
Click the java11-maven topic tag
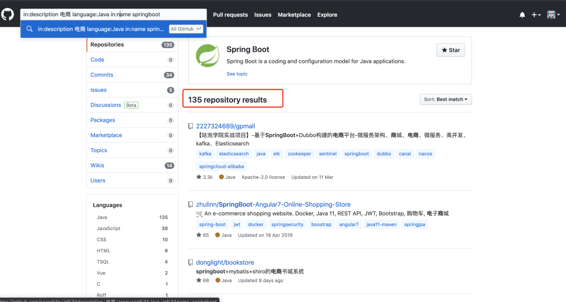(381, 224)
